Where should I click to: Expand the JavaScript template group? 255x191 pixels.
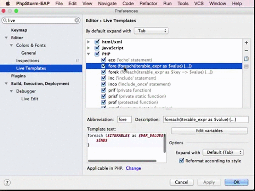(89, 48)
